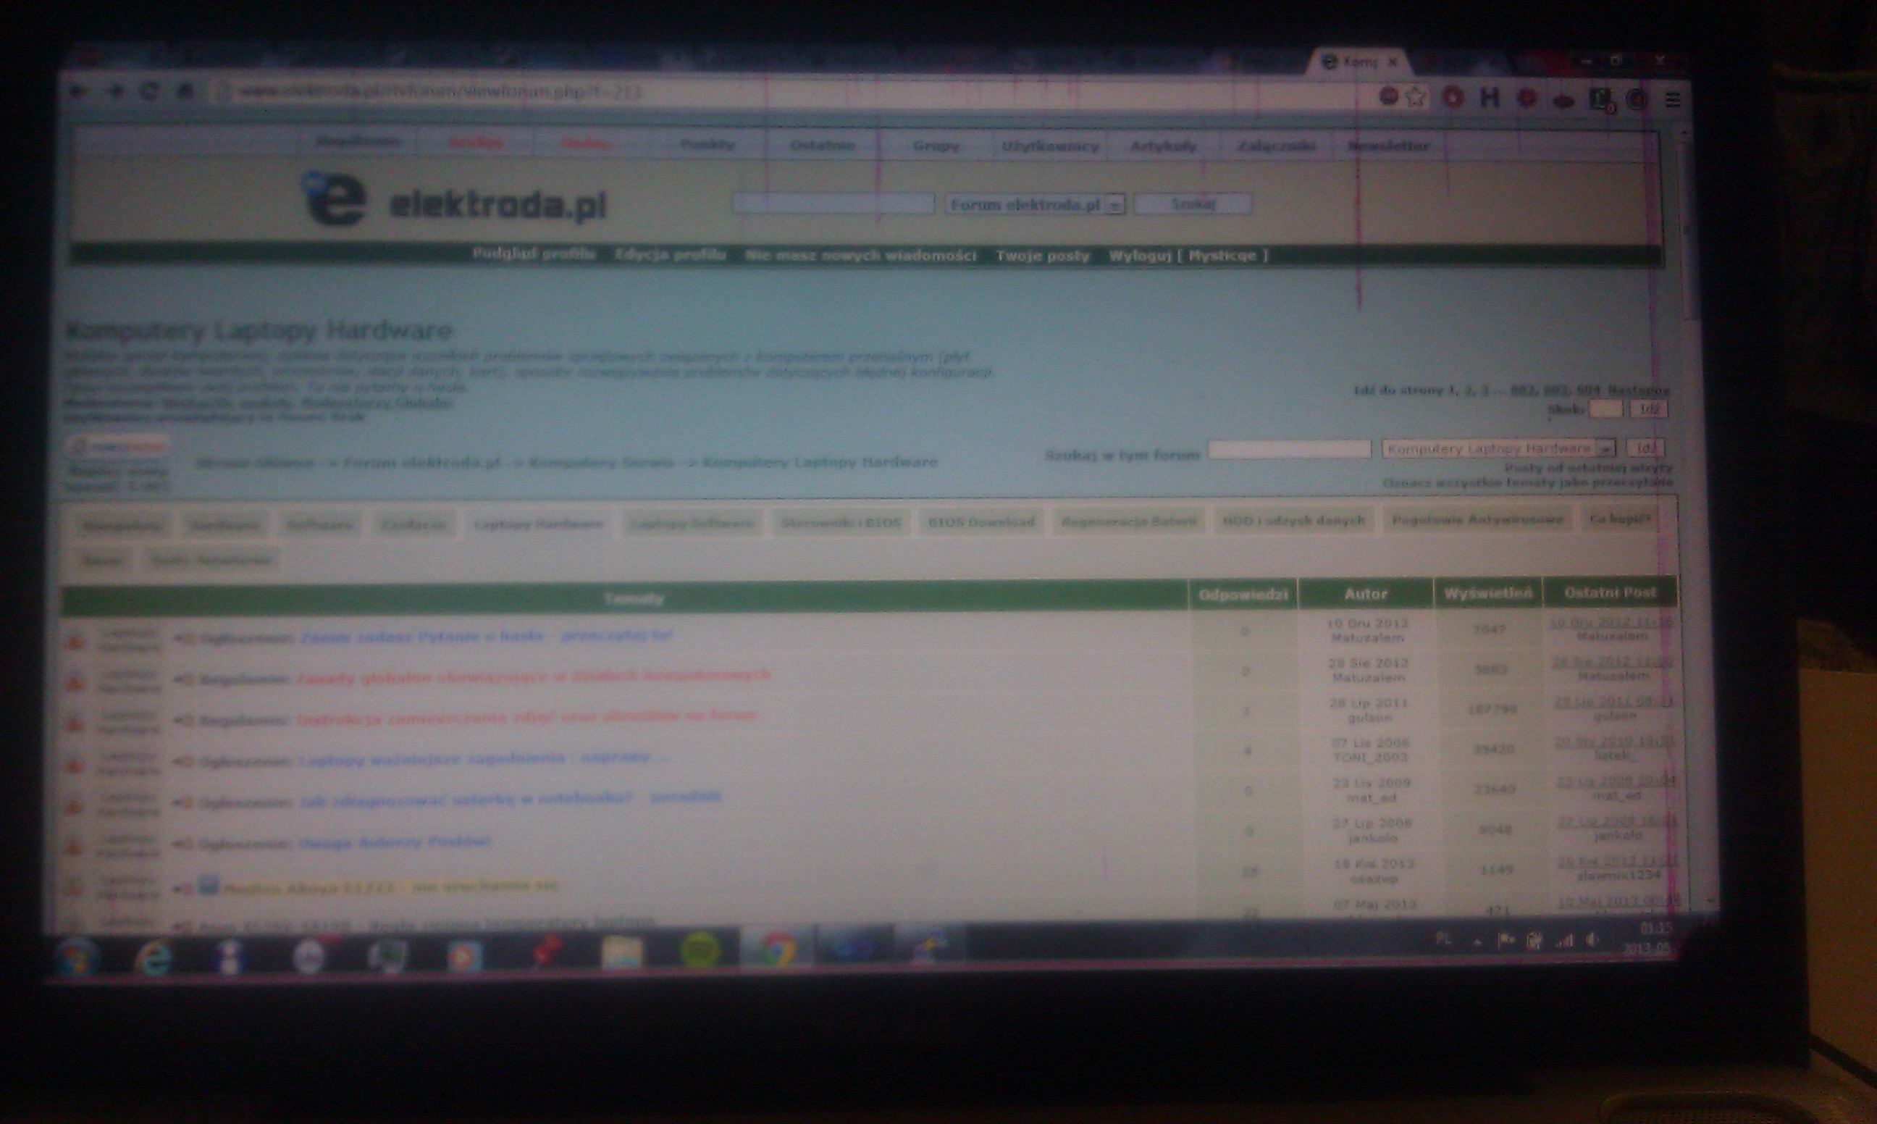Select the 'Regeneracja Baterii' subforum tab

pyautogui.click(x=1129, y=521)
